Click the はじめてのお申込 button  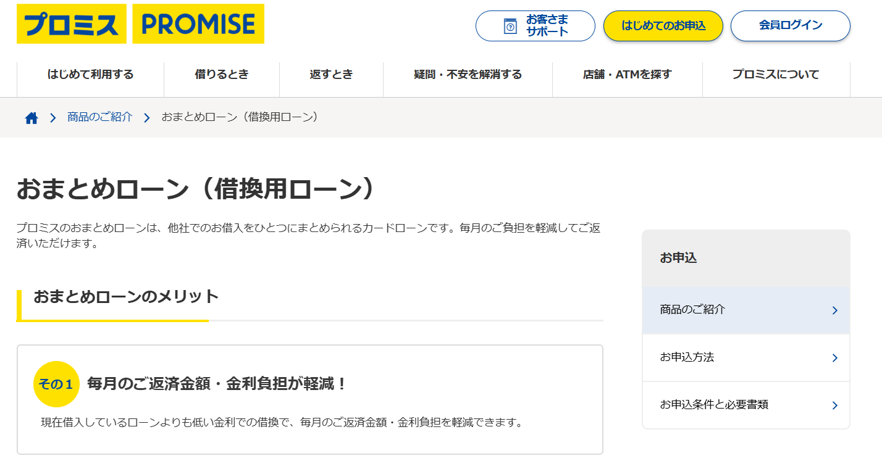click(663, 26)
